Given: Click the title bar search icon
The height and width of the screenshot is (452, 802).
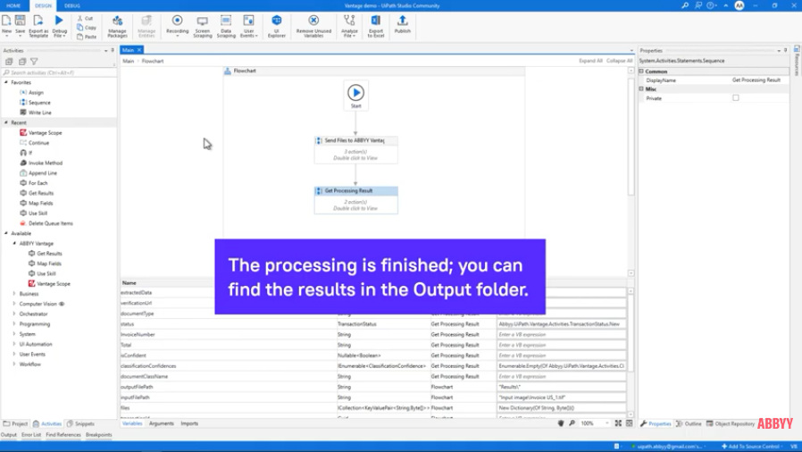Looking at the screenshot, I should (685, 5).
